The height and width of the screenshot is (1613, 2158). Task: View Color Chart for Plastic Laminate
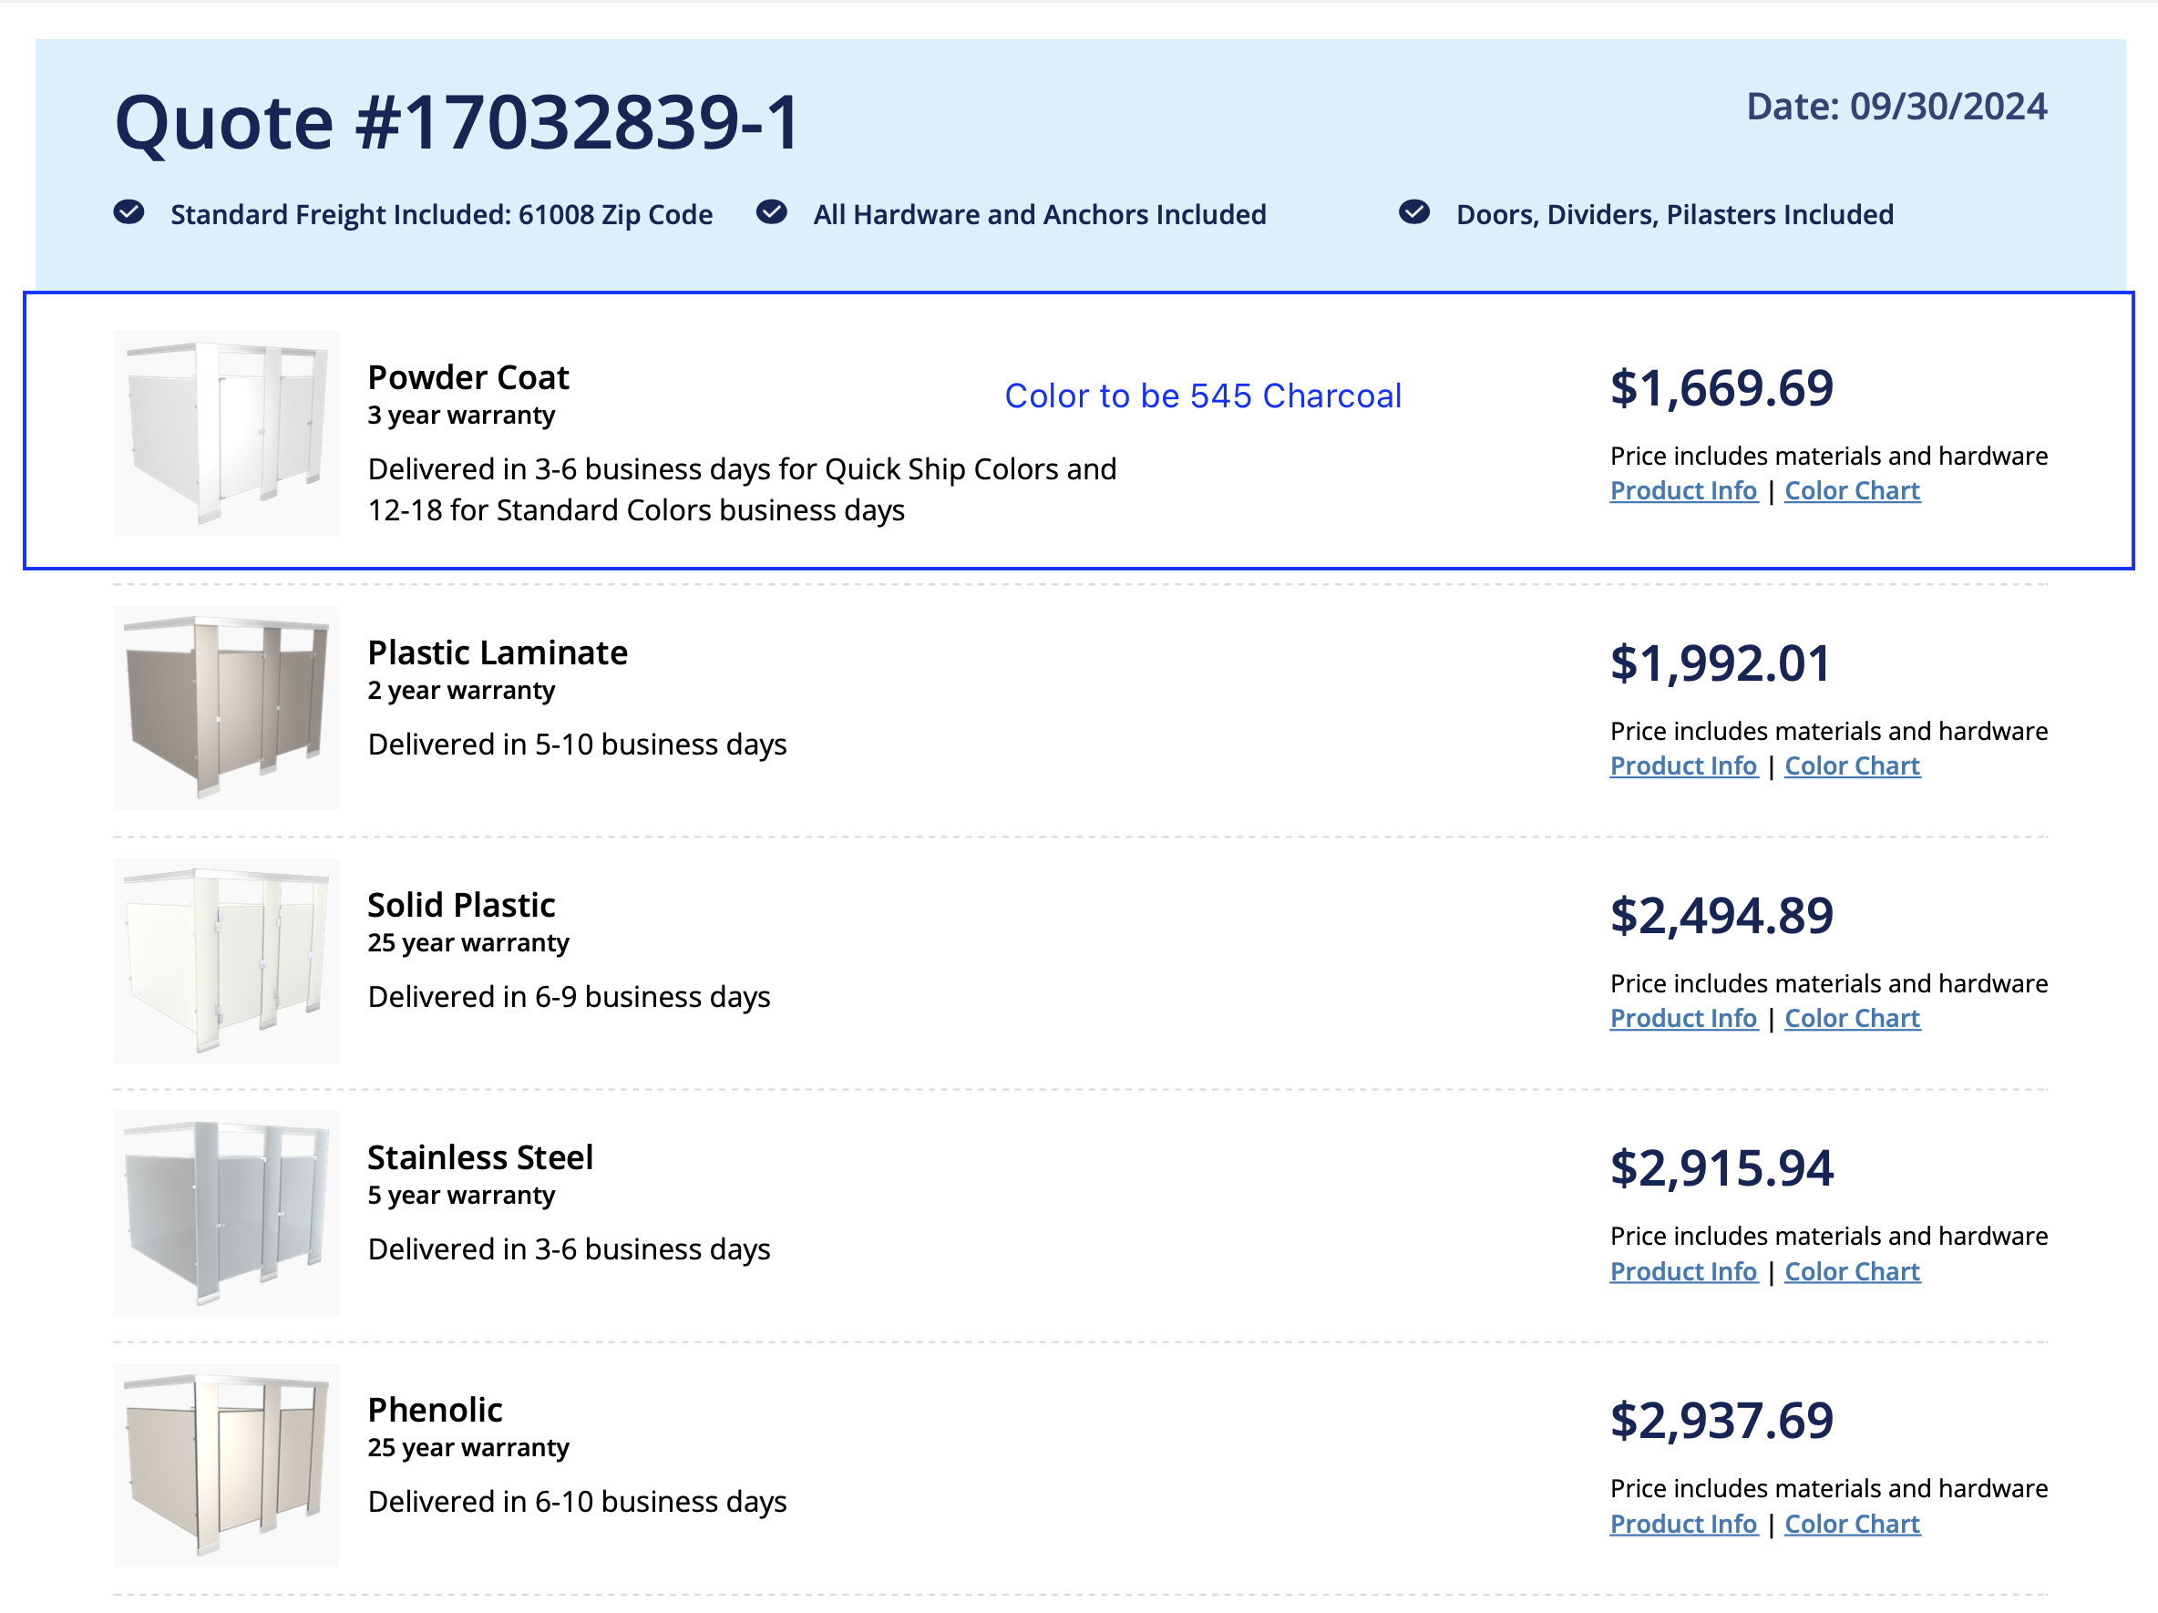point(1851,766)
